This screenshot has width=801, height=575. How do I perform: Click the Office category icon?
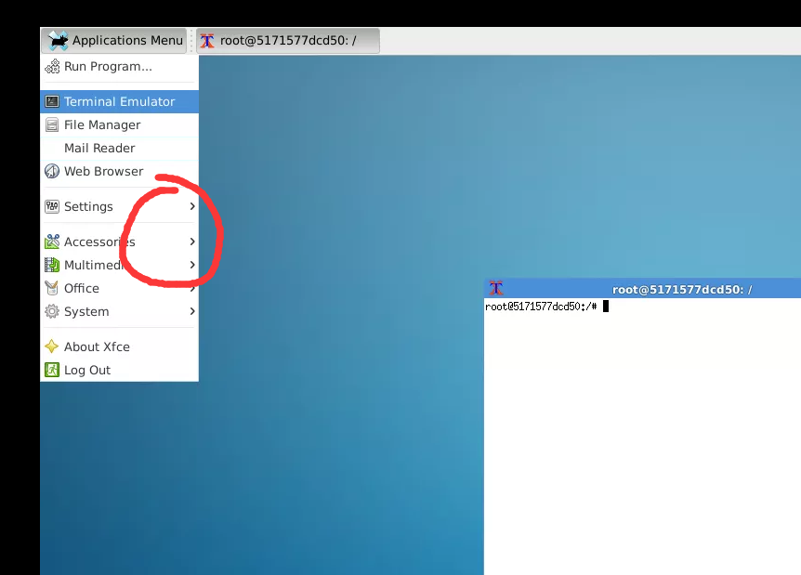52,288
